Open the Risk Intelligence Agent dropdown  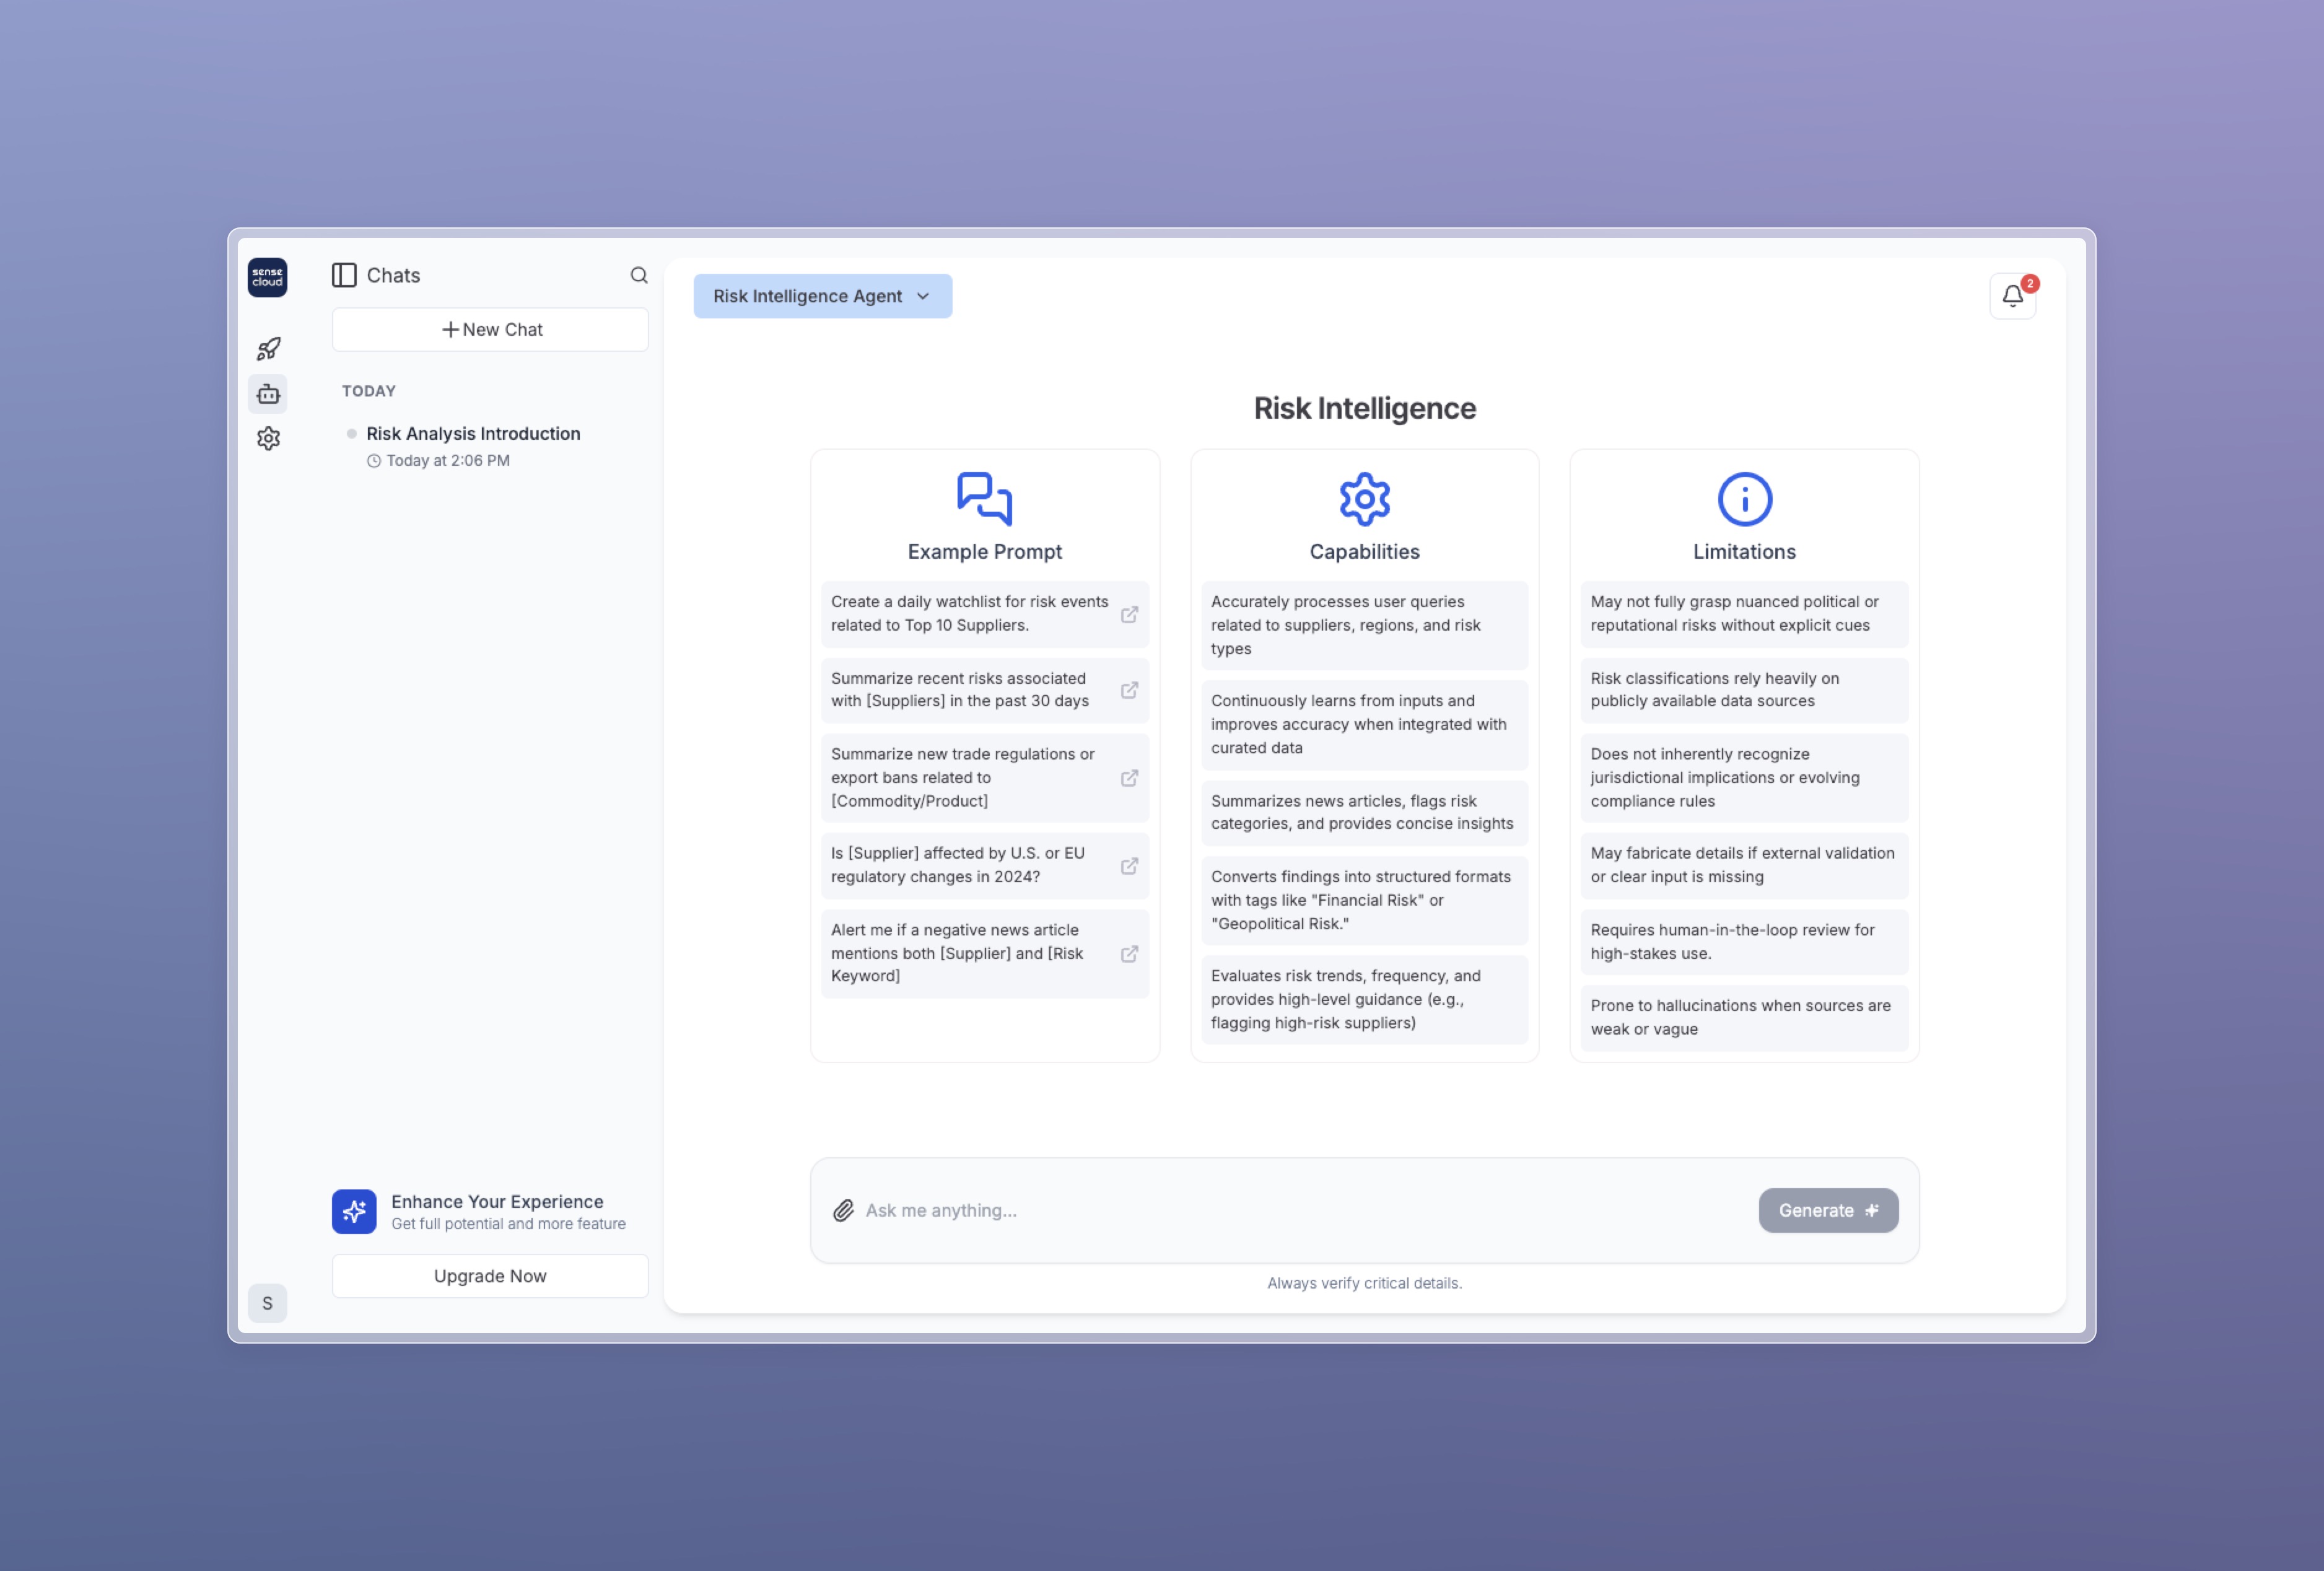(x=821, y=296)
